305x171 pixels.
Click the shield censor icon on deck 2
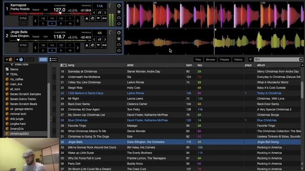tap(119, 39)
